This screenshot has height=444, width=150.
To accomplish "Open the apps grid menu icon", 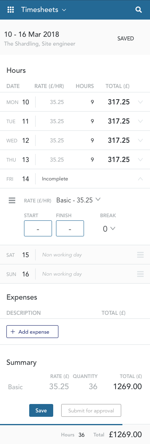I will 10,10.
